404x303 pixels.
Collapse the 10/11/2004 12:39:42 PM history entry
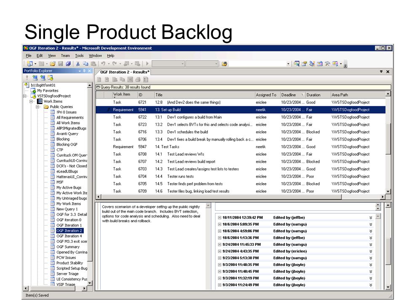[x=220, y=218]
